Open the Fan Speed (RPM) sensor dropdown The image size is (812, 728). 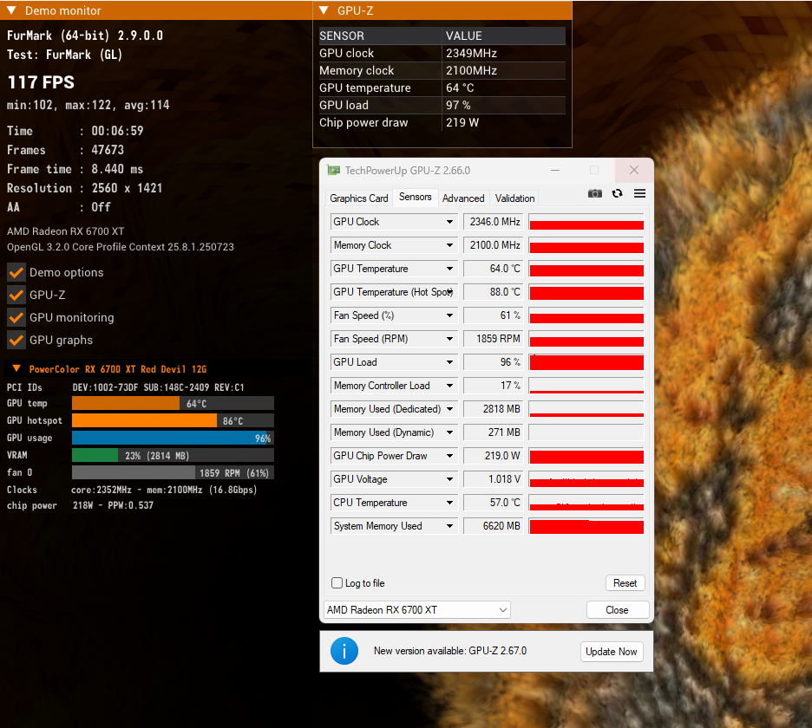[x=449, y=339]
